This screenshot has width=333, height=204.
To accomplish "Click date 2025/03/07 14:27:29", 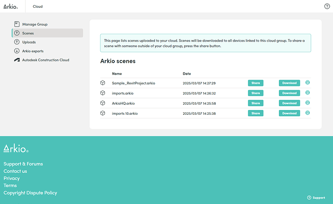I will coord(199,83).
